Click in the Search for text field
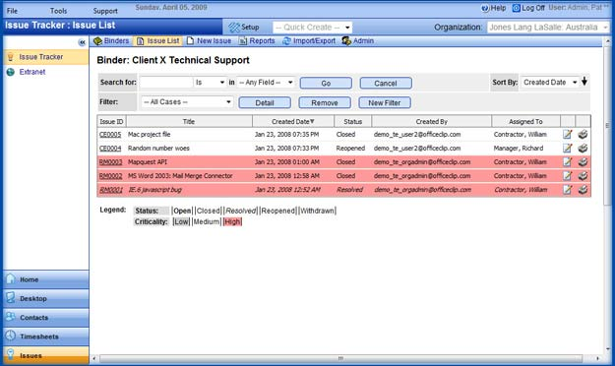 [166, 83]
